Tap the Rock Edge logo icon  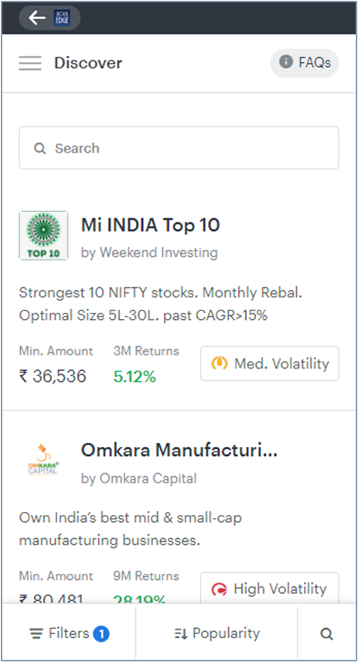point(62,18)
